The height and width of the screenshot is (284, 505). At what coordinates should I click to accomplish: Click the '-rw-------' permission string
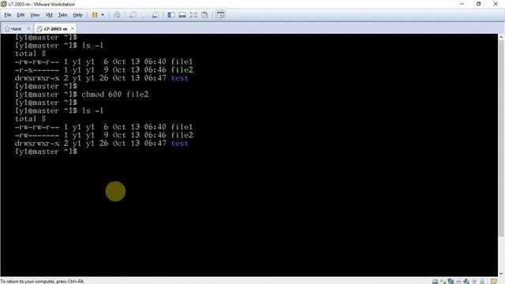[x=37, y=135]
